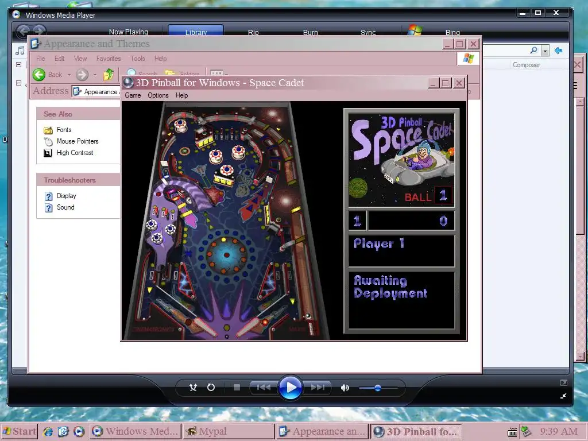The height and width of the screenshot is (441, 588).
Task: Switch to Mypal taskbar button
Action: [x=229, y=431]
